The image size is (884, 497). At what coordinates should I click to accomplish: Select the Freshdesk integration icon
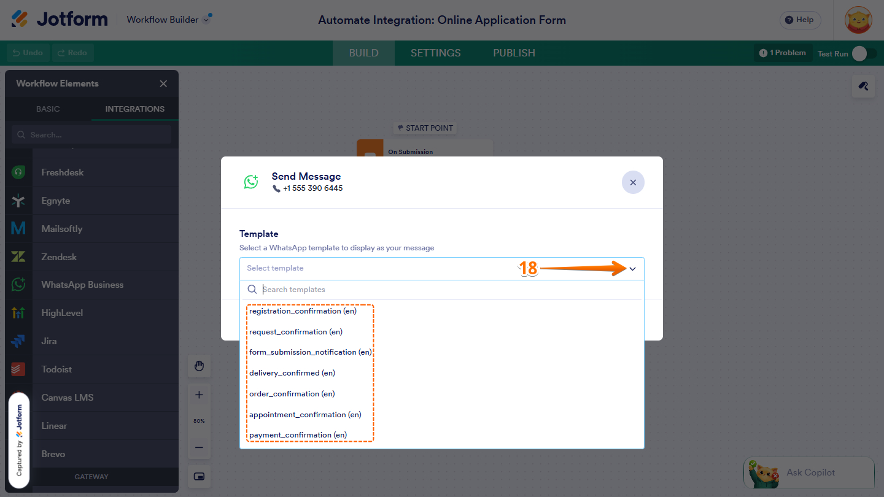(18, 172)
